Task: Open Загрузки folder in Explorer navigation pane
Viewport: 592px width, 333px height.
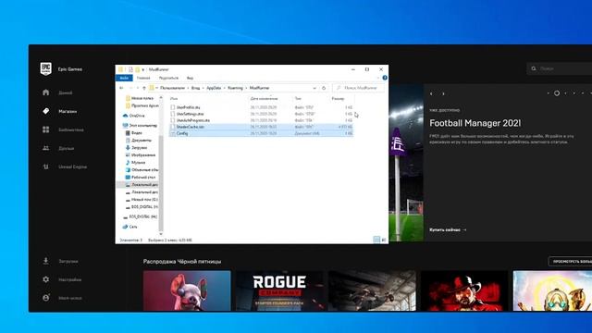Action: (136, 148)
